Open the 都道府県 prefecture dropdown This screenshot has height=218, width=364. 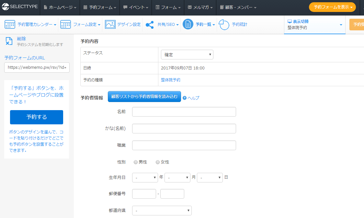click(x=162, y=211)
